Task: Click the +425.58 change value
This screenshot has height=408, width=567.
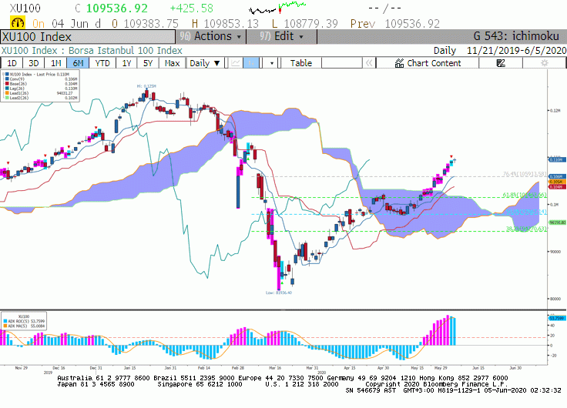Action: click(x=191, y=8)
